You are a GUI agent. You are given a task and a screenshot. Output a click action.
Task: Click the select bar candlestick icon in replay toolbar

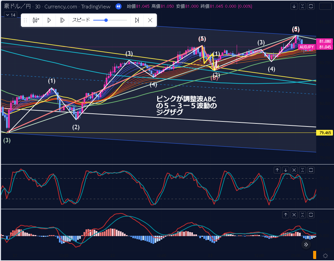click(x=36, y=20)
